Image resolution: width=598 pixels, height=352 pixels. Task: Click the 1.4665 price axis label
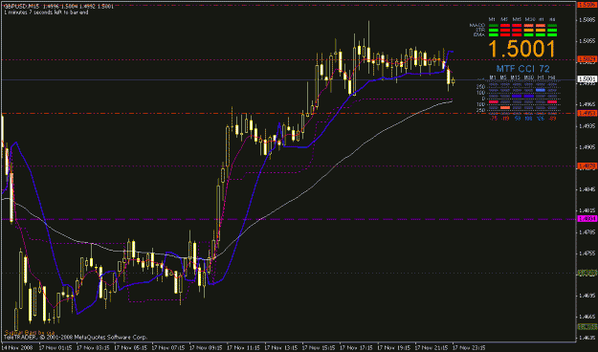[587, 317]
